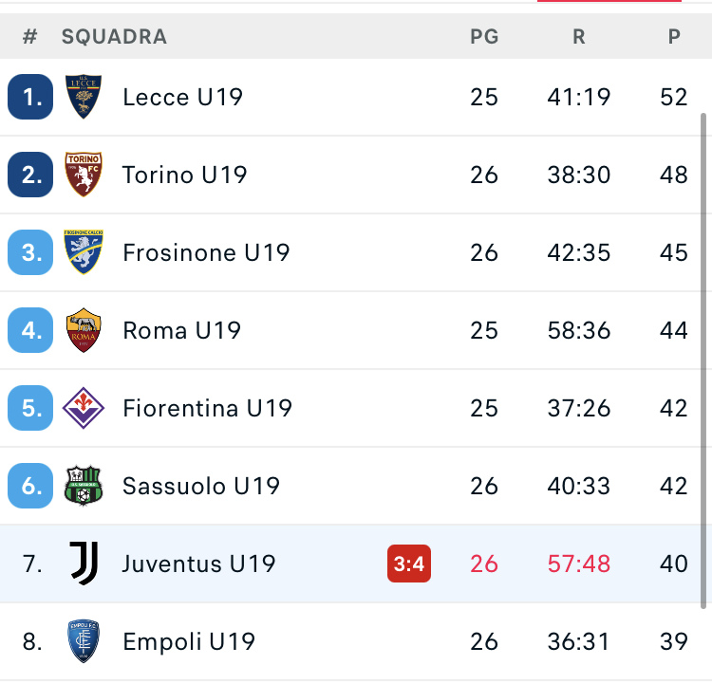Sort by the P points column header
Viewport: 712px width, 684px height.
(674, 37)
